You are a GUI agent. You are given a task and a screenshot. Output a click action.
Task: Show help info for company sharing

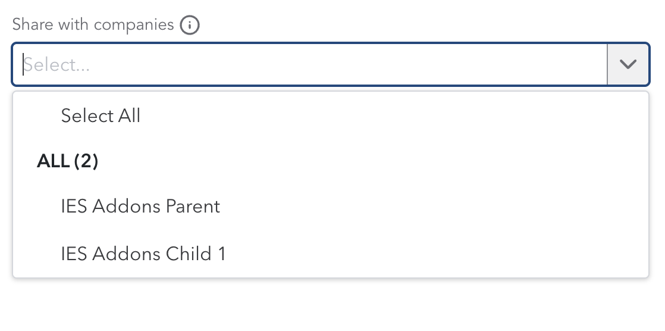click(190, 26)
